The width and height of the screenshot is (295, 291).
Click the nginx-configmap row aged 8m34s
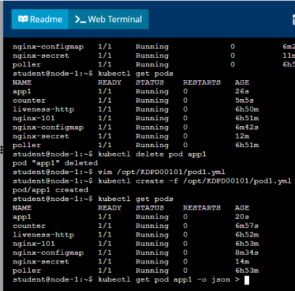136,253
